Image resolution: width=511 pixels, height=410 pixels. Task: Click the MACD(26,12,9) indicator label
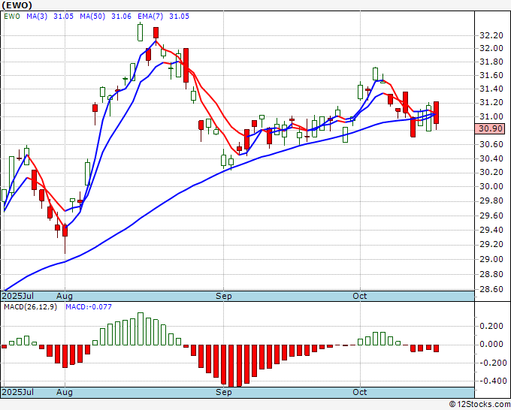[x=30, y=307]
